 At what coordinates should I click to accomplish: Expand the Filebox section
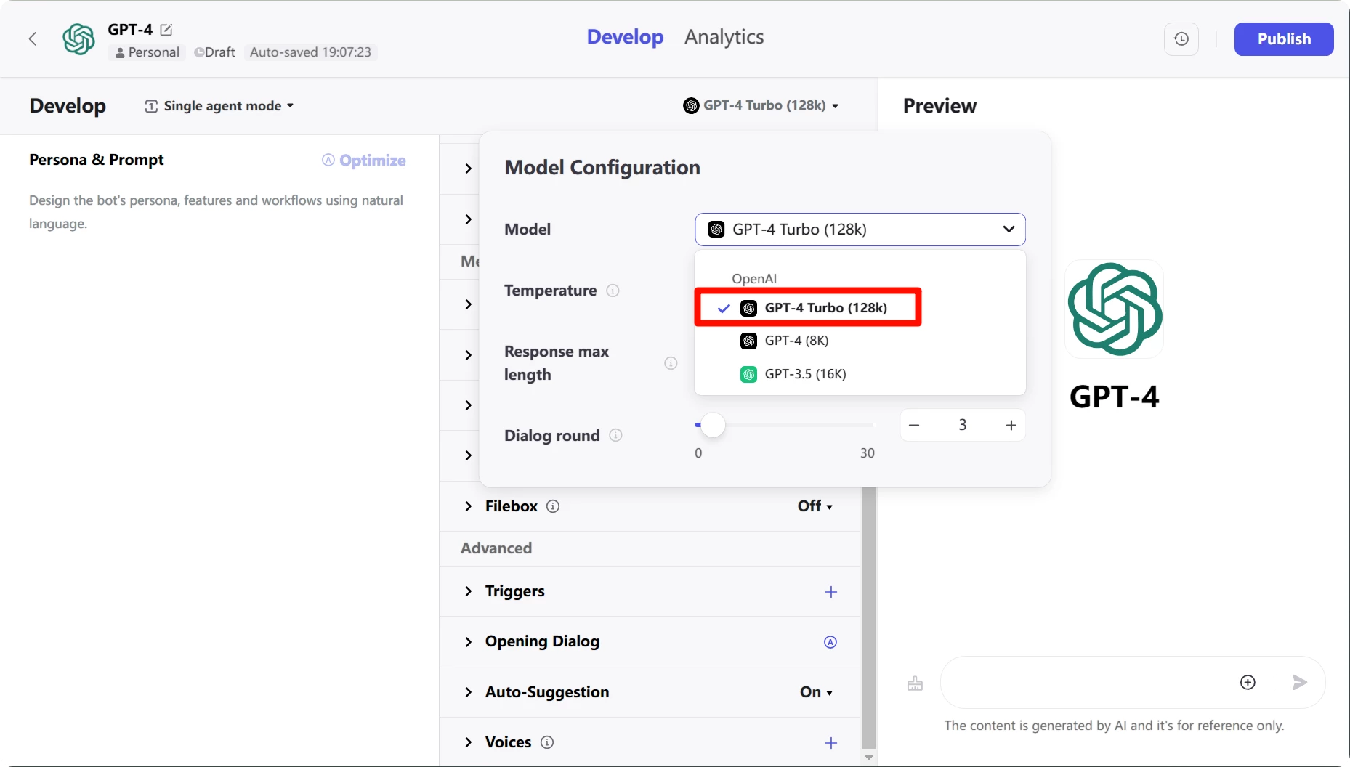pos(468,506)
